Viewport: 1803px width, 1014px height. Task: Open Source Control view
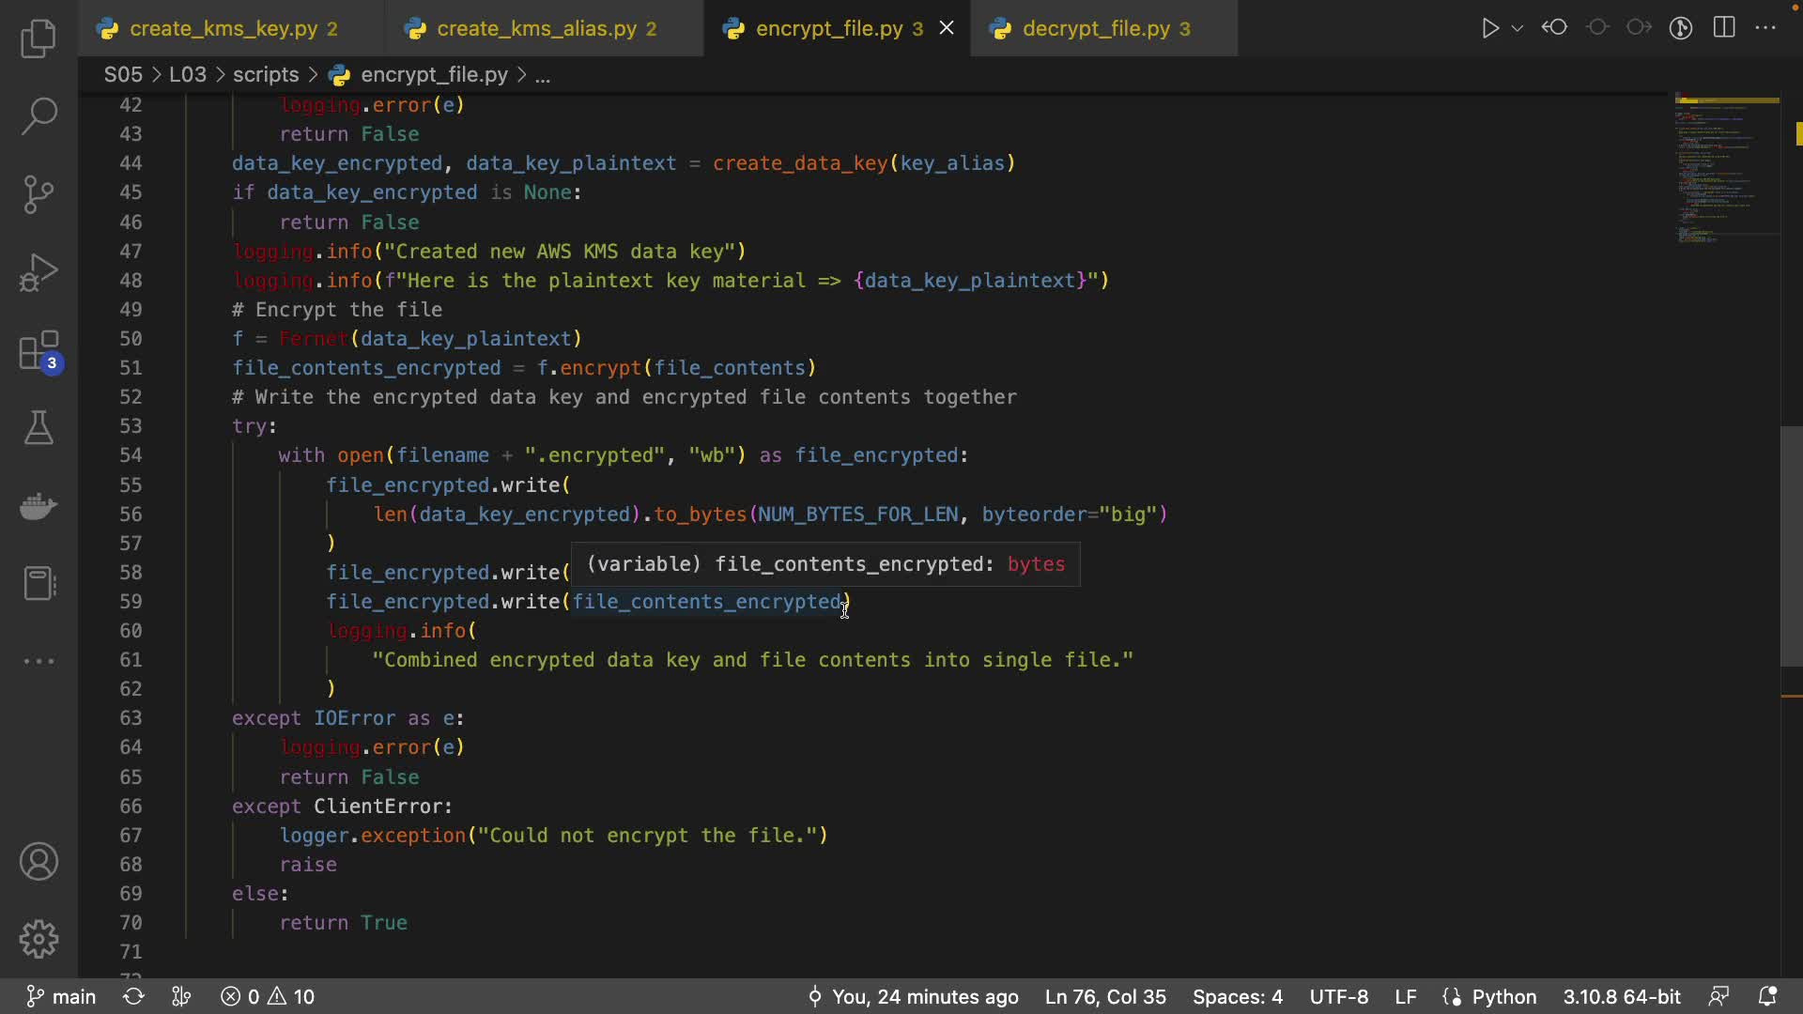tap(39, 194)
